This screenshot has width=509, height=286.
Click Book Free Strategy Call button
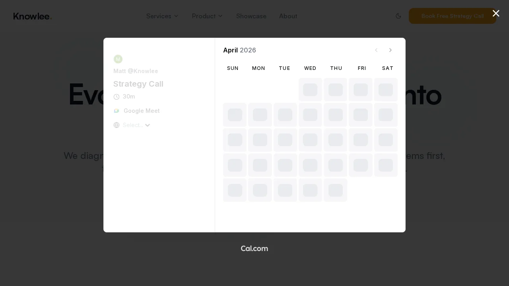(x=453, y=16)
